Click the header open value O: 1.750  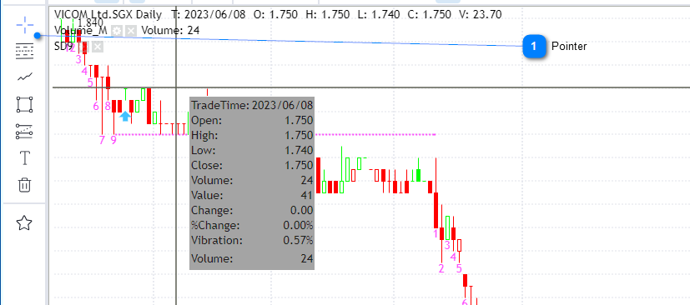coord(276,14)
